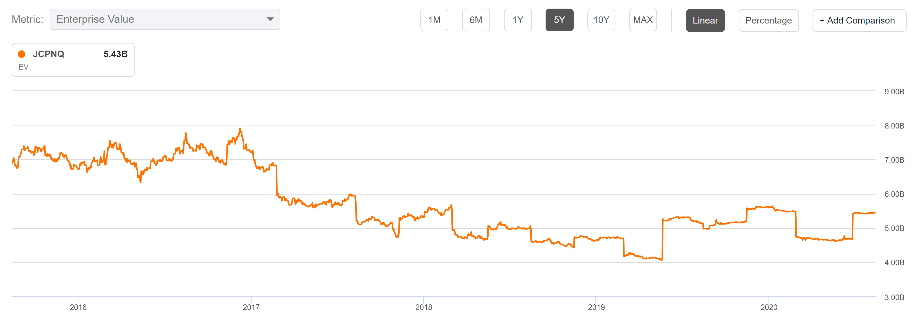Viewport: 913px width, 315px height.
Task: Select the 6M time range
Action: 476,20
